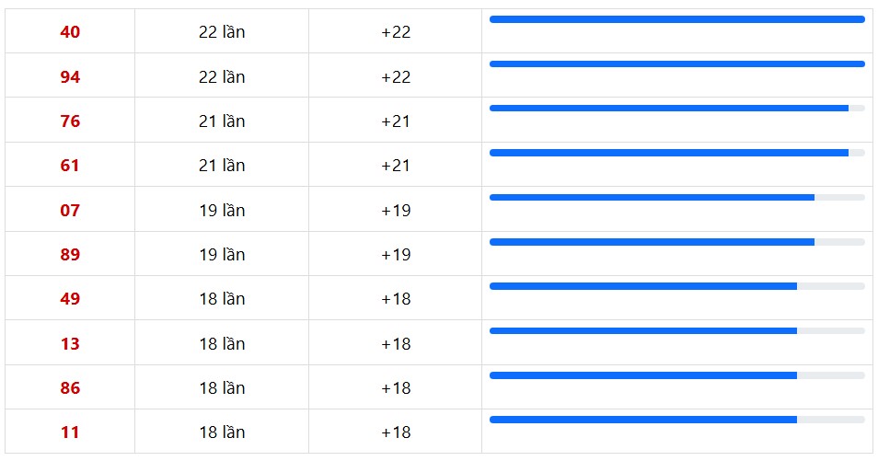The width and height of the screenshot is (878, 461).
Task: Open the number 61 entry
Action: click(x=70, y=166)
